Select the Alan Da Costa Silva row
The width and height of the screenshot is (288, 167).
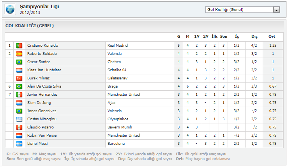(44, 86)
